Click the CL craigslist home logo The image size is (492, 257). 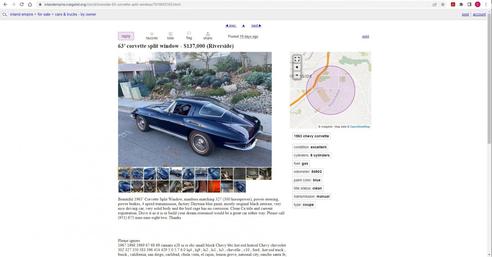(5, 14)
